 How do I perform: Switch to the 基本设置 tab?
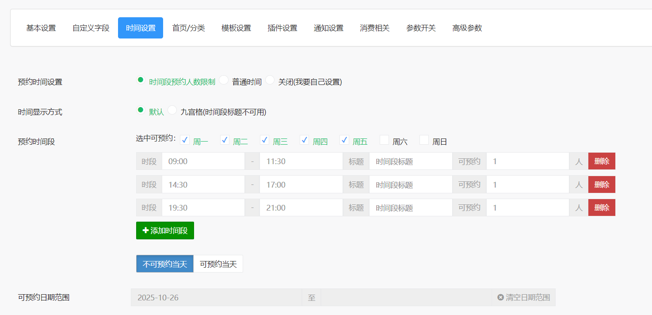(x=41, y=28)
